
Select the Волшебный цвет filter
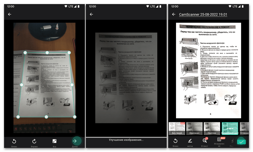click(229, 128)
